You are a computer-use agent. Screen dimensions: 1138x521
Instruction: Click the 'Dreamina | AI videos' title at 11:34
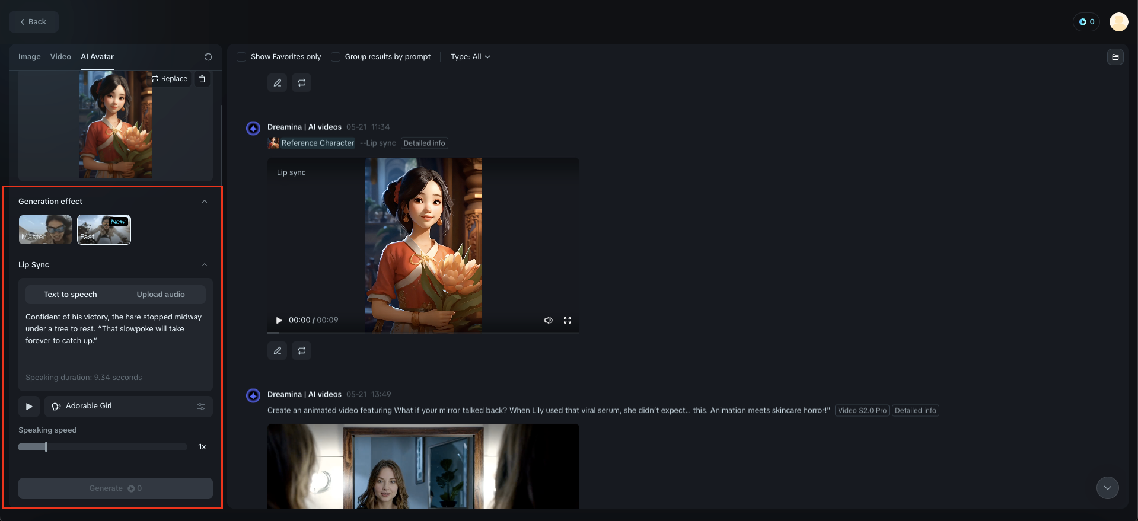[x=304, y=127]
